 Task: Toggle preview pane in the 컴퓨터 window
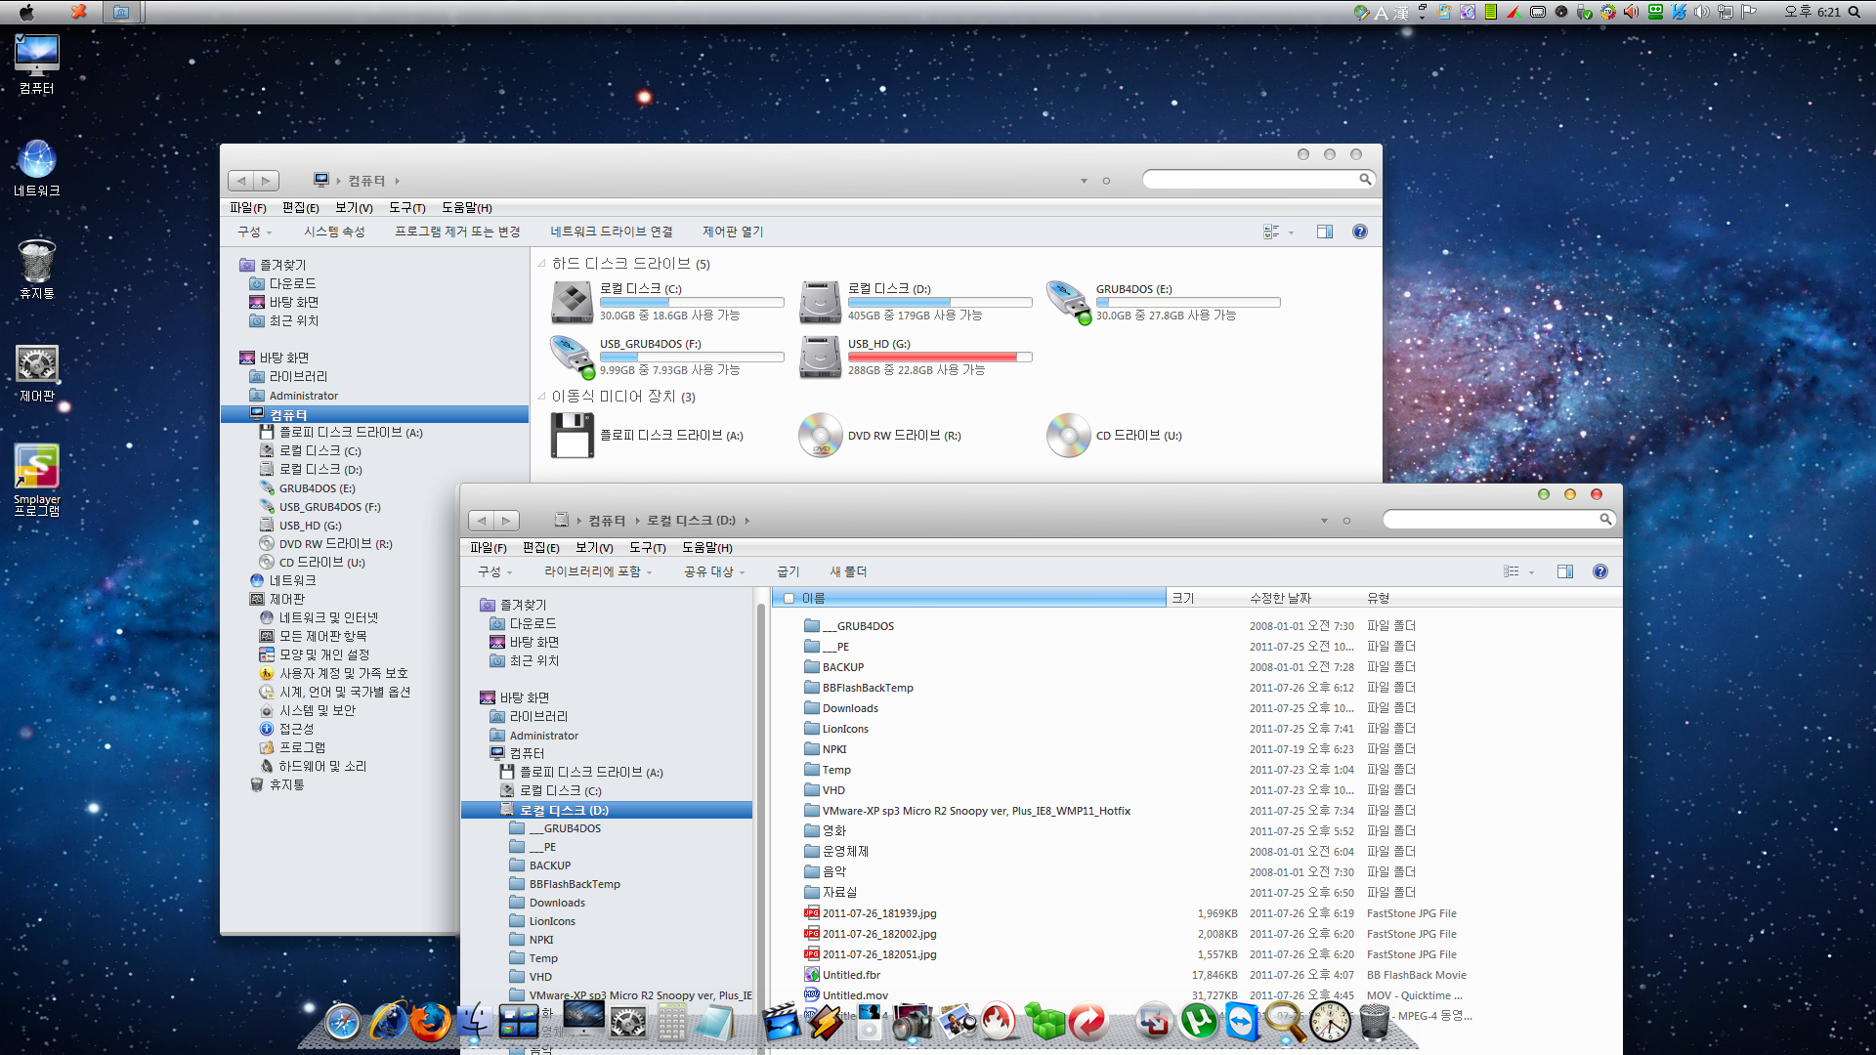[1324, 232]
